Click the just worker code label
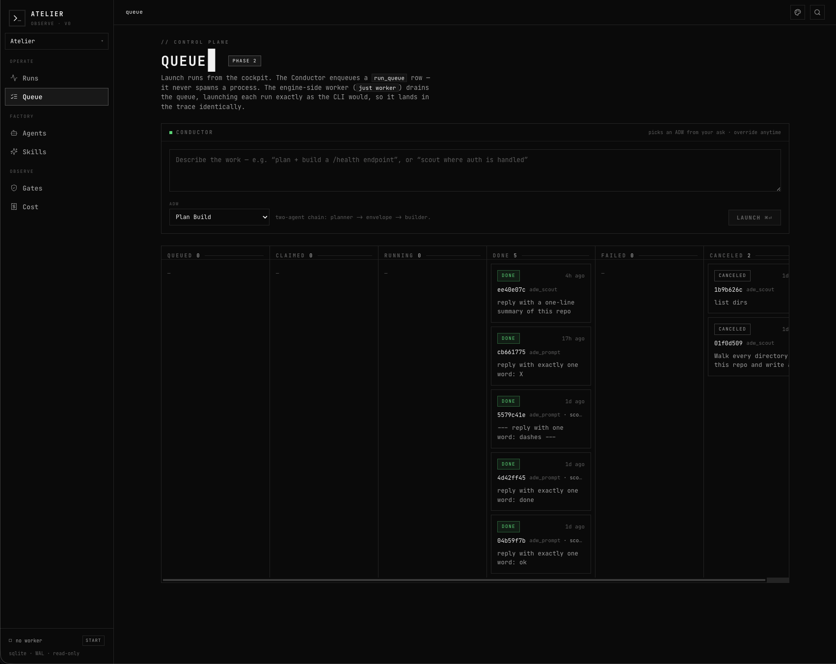This screenshot has height=664, width=836. click(x=377, y=88)
